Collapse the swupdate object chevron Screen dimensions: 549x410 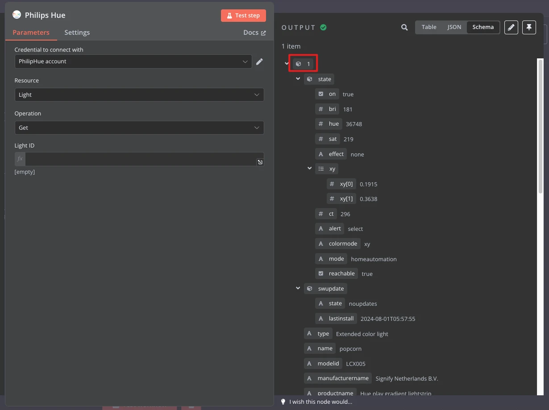click(x=298, y=288)
